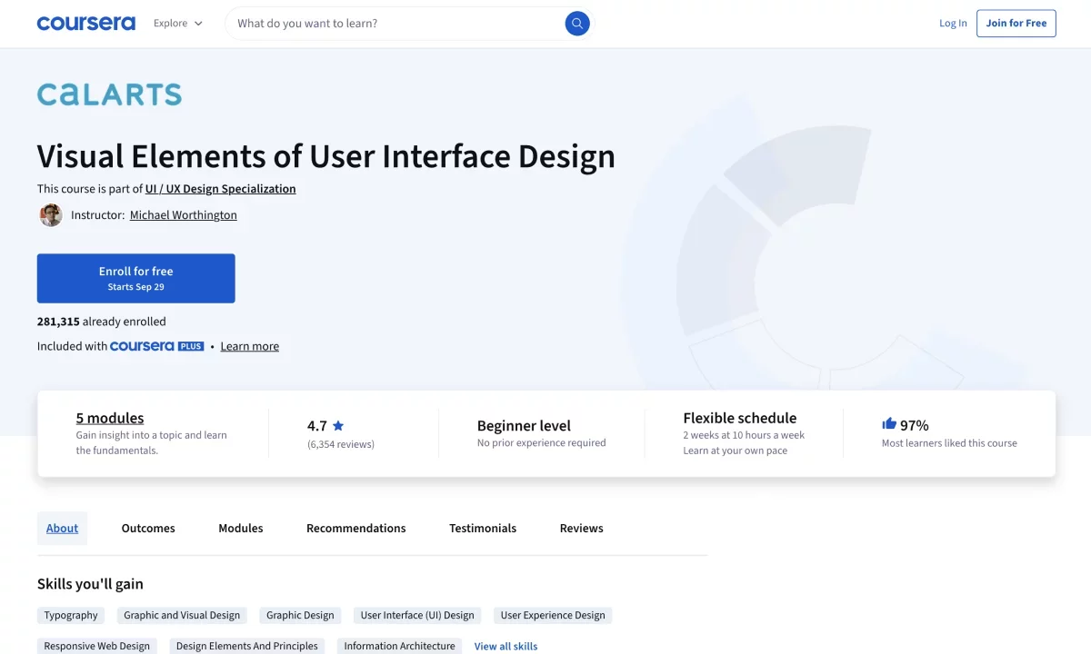This screenshot has width=1091, height=654.
Task: Open UI / UX Design Specialization link
Action: click(x=220, y=189)
